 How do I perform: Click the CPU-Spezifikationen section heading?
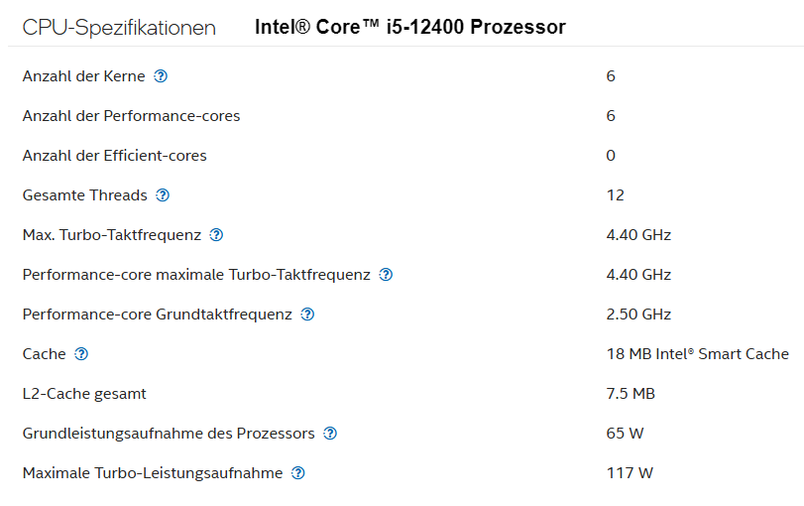click(119, 28)
